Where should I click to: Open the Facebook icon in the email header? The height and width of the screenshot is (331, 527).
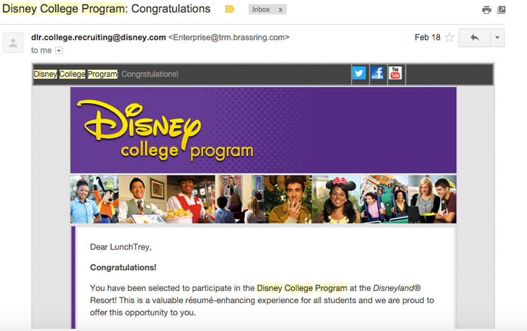tap(378, 73)
